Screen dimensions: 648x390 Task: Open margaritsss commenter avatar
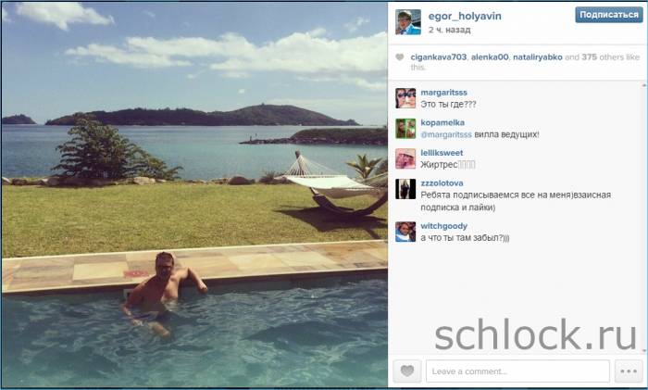[405, 98]
